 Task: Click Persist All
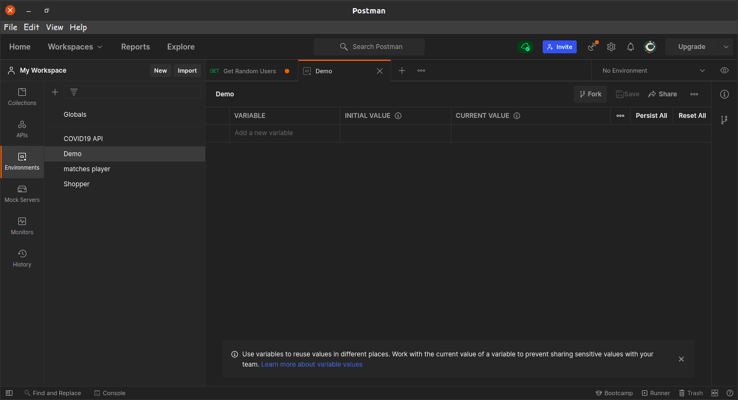click(x=652, y=116)
